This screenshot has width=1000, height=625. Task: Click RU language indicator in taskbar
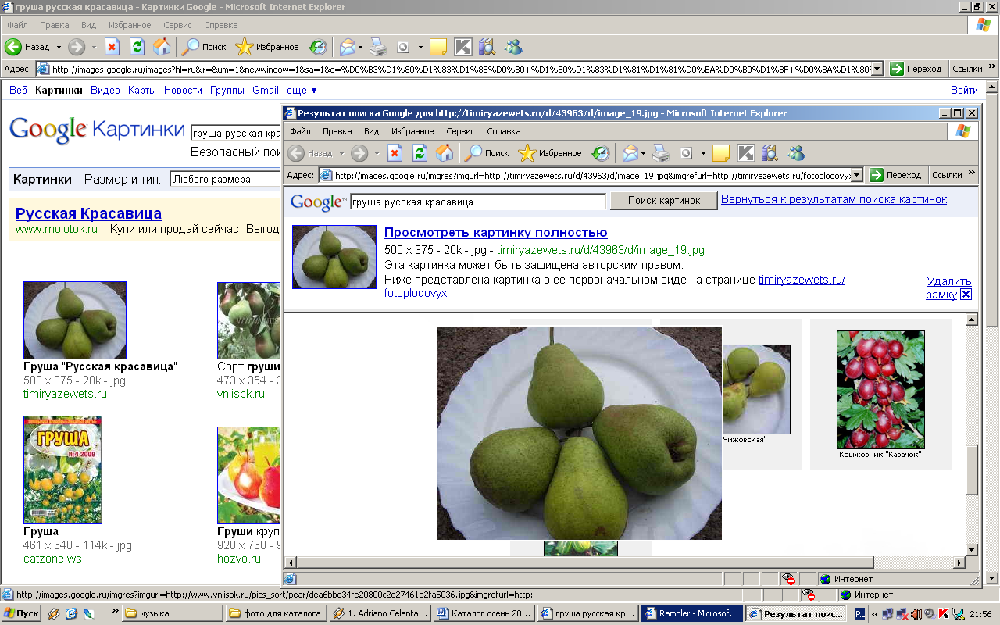pyautogui.click(x=860, y=614)
